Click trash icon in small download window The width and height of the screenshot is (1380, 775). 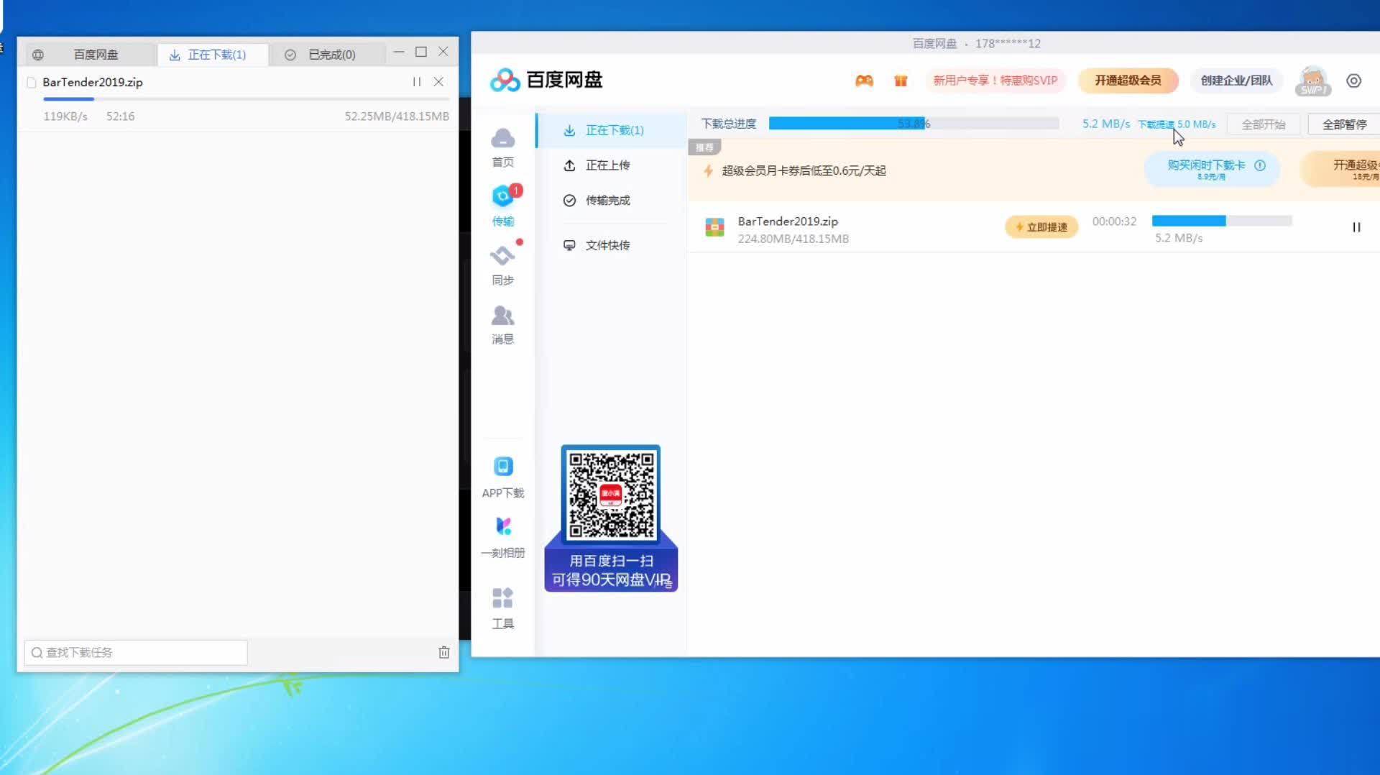pos(443,652)
